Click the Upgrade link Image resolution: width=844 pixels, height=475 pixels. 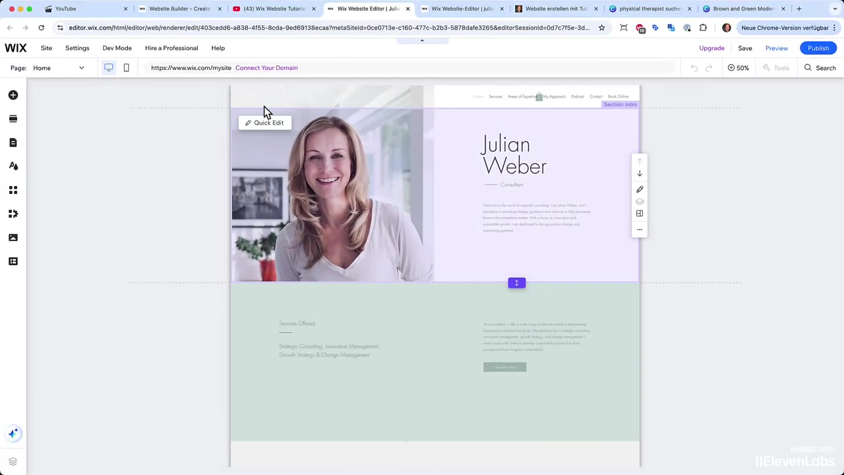click(711, 48)
